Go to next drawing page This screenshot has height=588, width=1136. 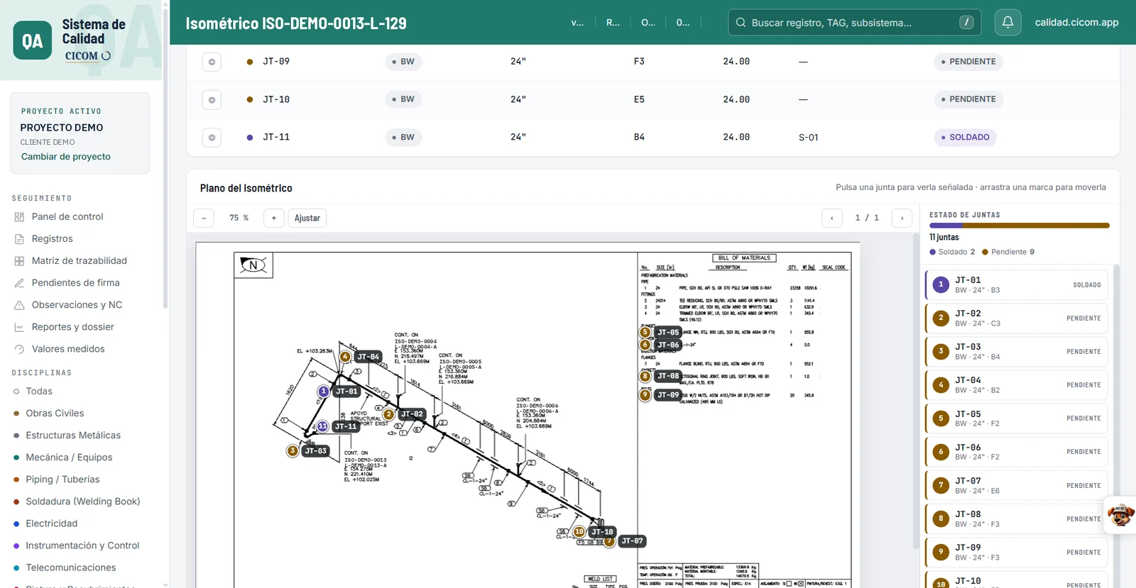(x=902, y=218)
